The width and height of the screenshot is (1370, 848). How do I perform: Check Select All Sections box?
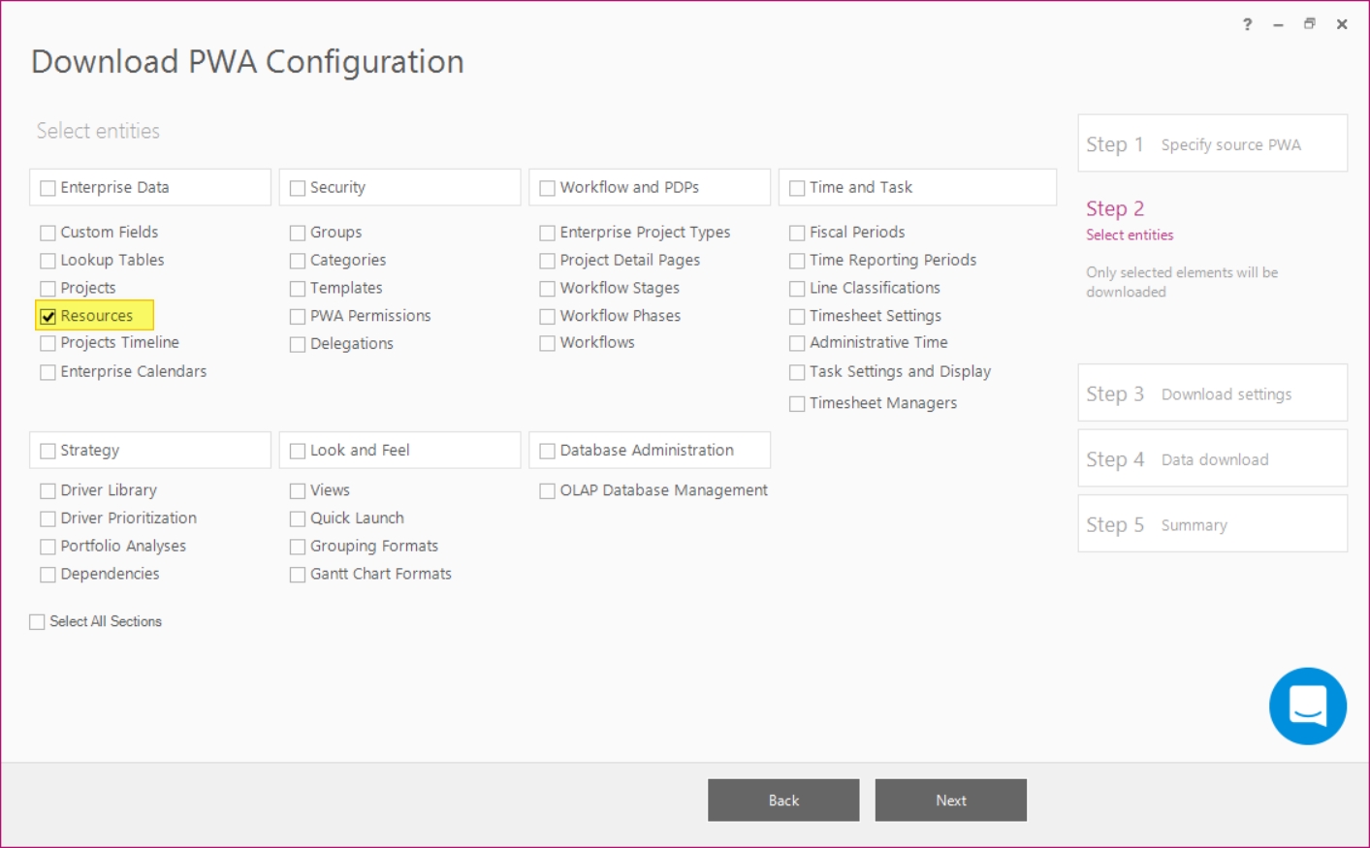click(37, 622)
